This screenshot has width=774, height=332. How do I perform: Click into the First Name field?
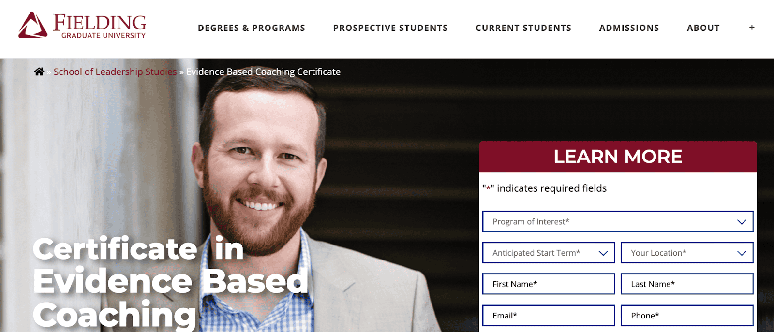pyautogui.click(x=549, y=284)
